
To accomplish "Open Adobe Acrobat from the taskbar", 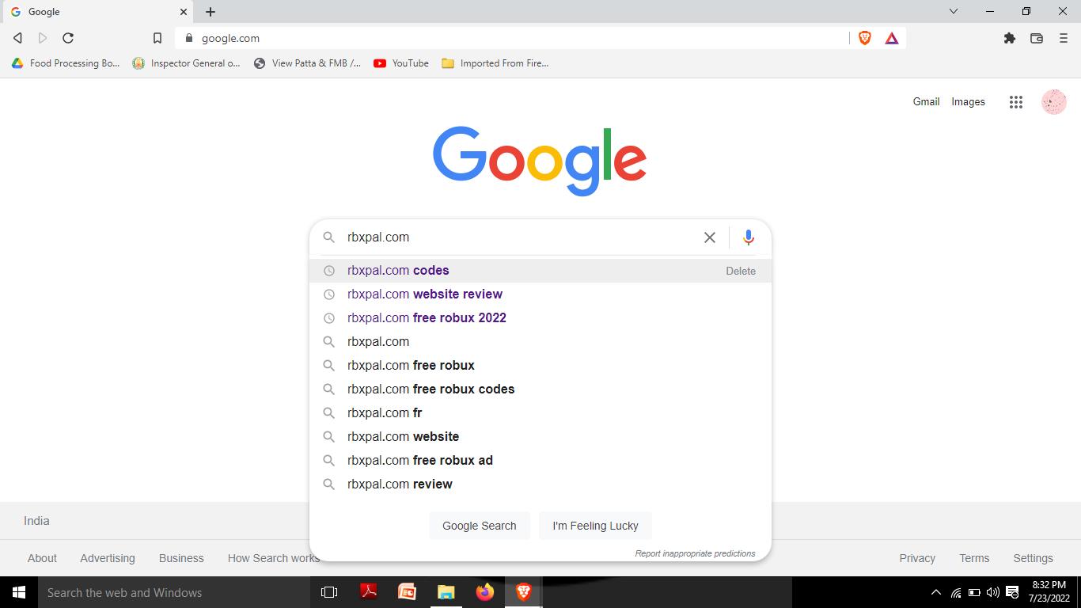I will (x=368, y=592).
